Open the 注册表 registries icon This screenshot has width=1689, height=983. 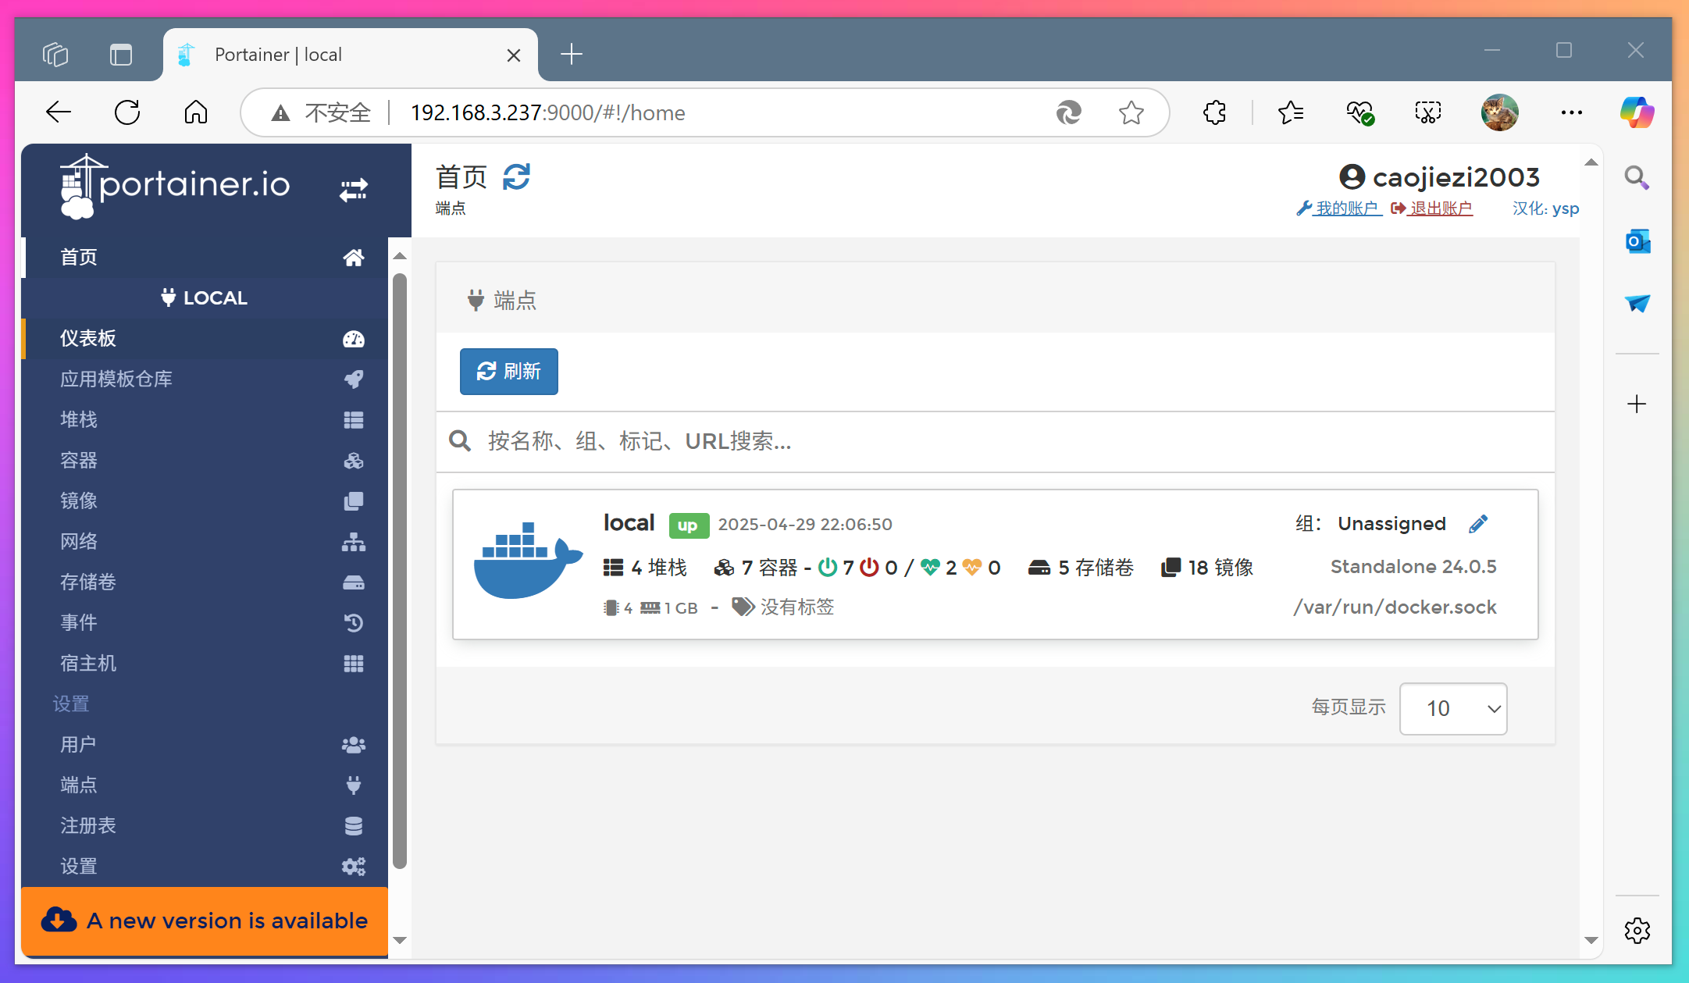[x=353, y=825]
